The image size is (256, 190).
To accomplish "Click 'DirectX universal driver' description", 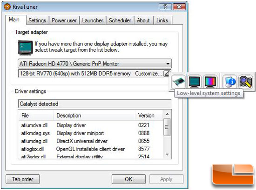I will [82, 141].
